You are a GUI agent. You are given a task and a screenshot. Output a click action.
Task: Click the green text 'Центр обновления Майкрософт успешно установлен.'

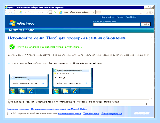point(49,47)
